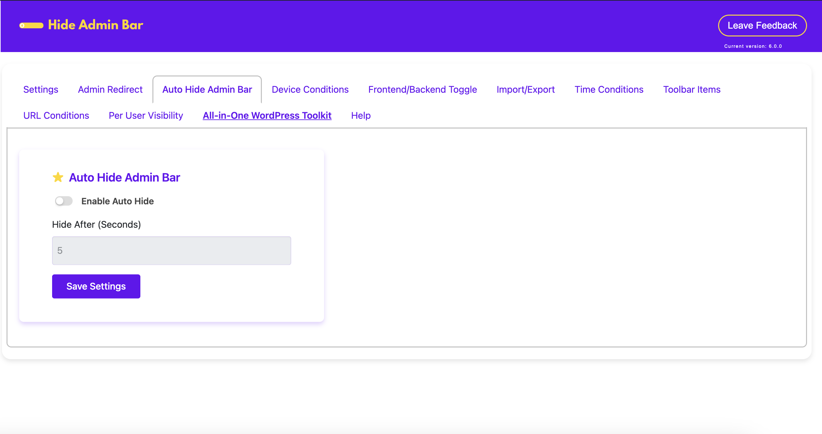Open the Import/Export tab
Screen dimensions: 822x434
(x=526, y=89)
